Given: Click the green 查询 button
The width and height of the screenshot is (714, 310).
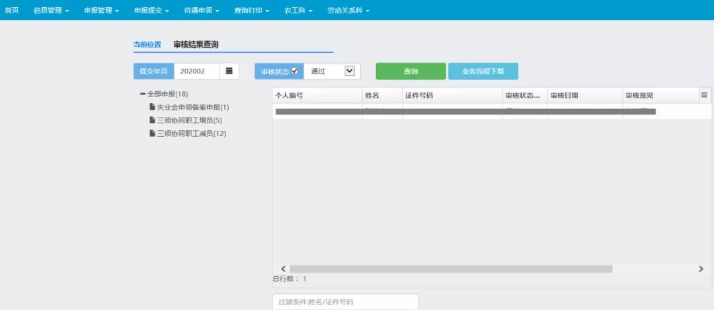Looking at the screenshot, I should coord(411,71).
